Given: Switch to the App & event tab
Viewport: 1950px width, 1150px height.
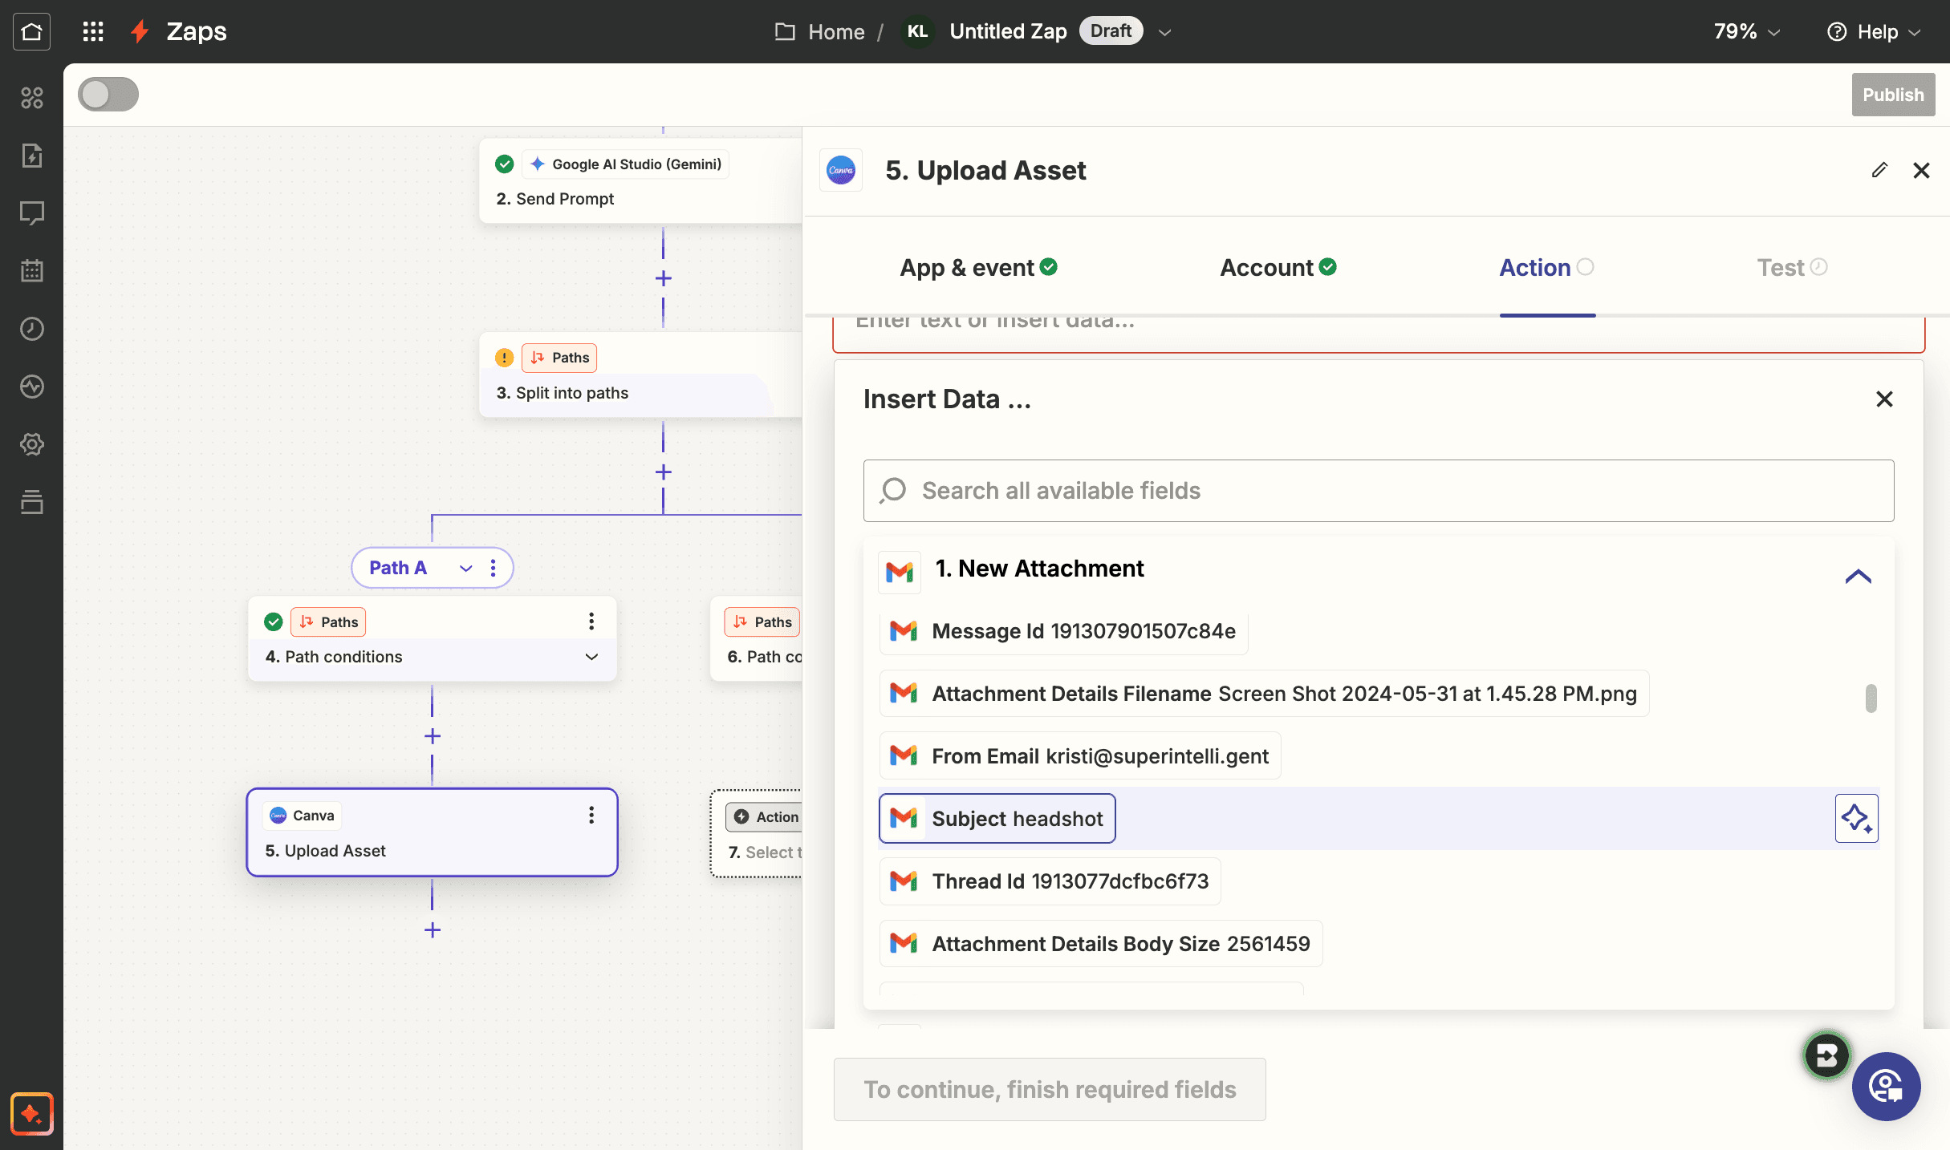Looking at the screenshot, I should click(978, 267).
